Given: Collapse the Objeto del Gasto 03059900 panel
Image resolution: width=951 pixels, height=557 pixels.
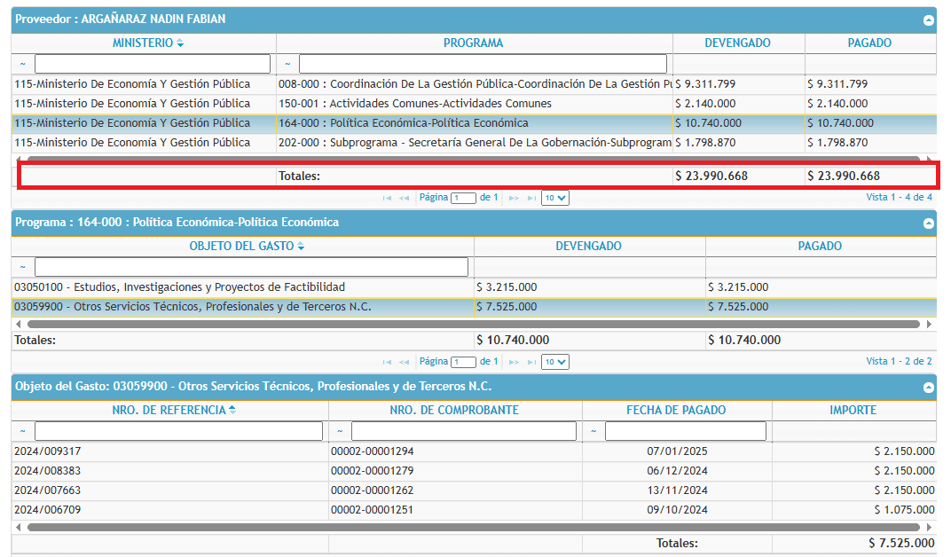Looking at the screenshot, I should pyautogui.click(x=928, y=388).
